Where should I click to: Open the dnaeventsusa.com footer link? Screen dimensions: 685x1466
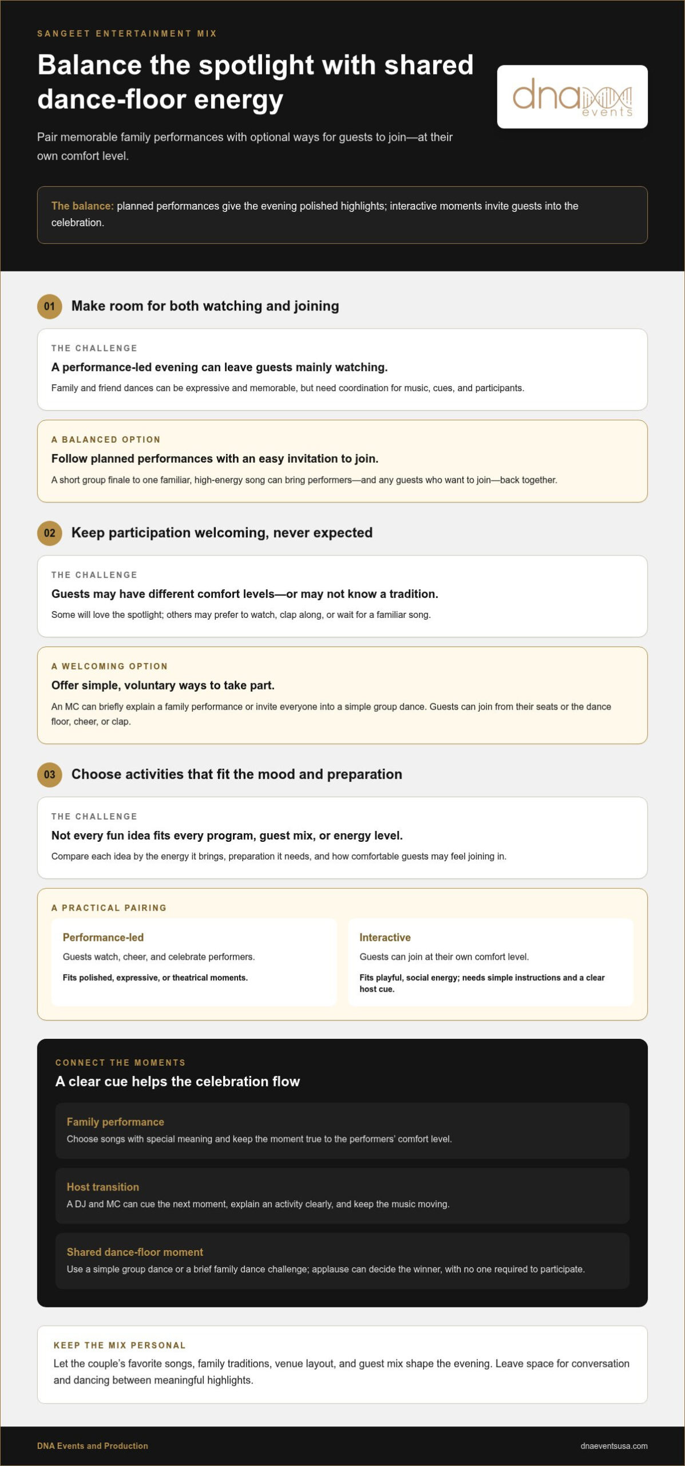click(x=613, y=1446)
